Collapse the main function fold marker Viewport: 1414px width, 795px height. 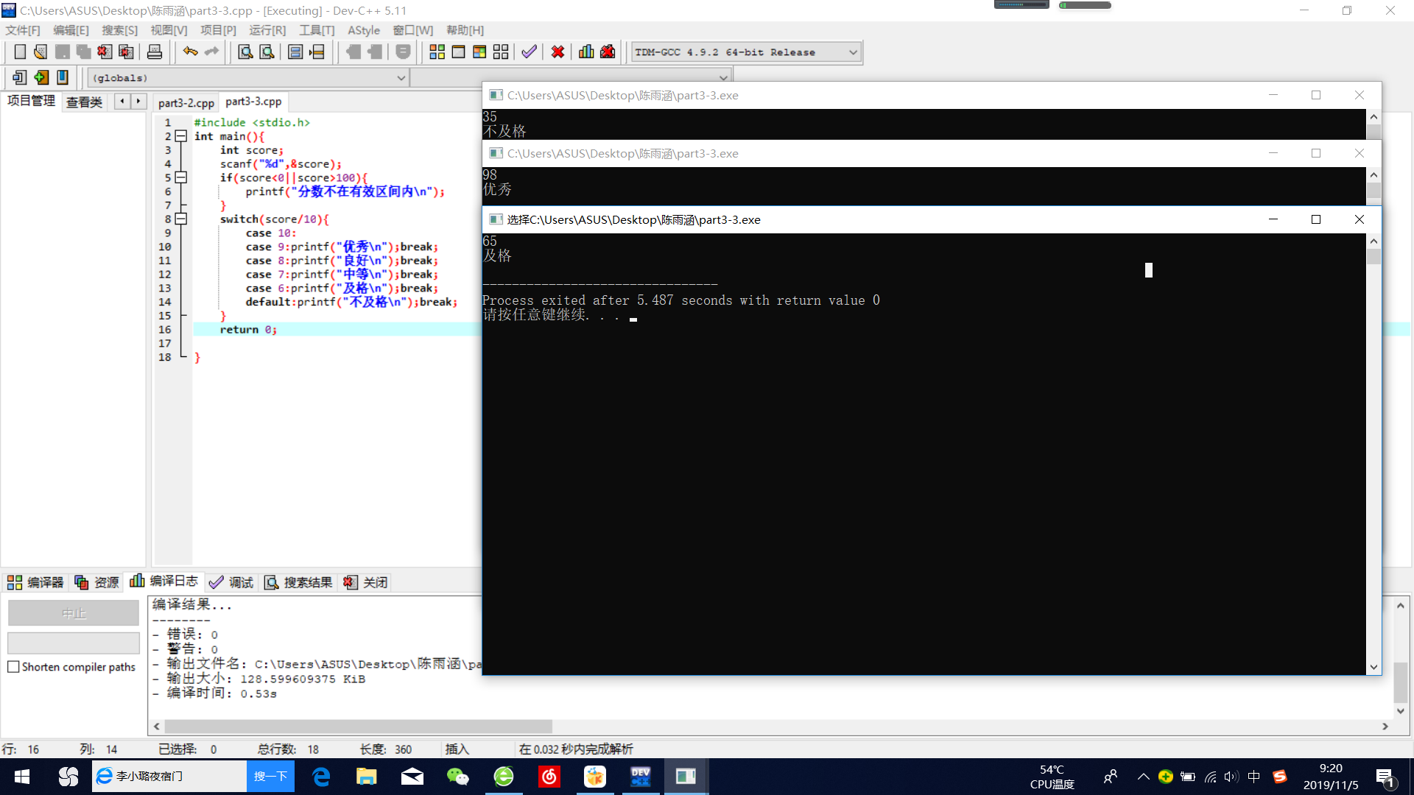pos(180,136)
